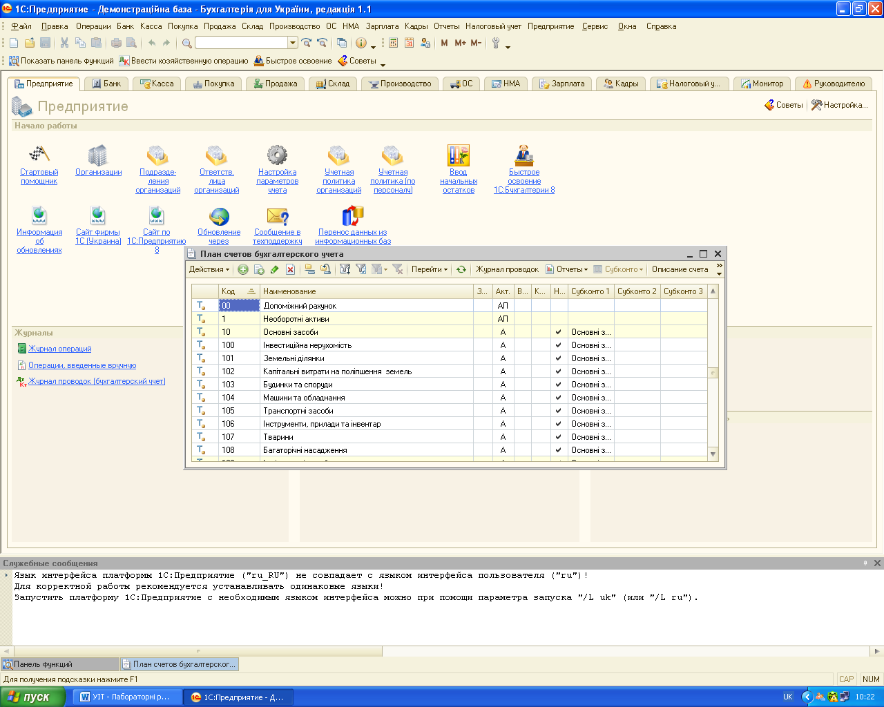Viewport: 884px width, 707px height.
Task: Click the Журнал проводок button in the accounts toolbar
Action: pos(507,269)
